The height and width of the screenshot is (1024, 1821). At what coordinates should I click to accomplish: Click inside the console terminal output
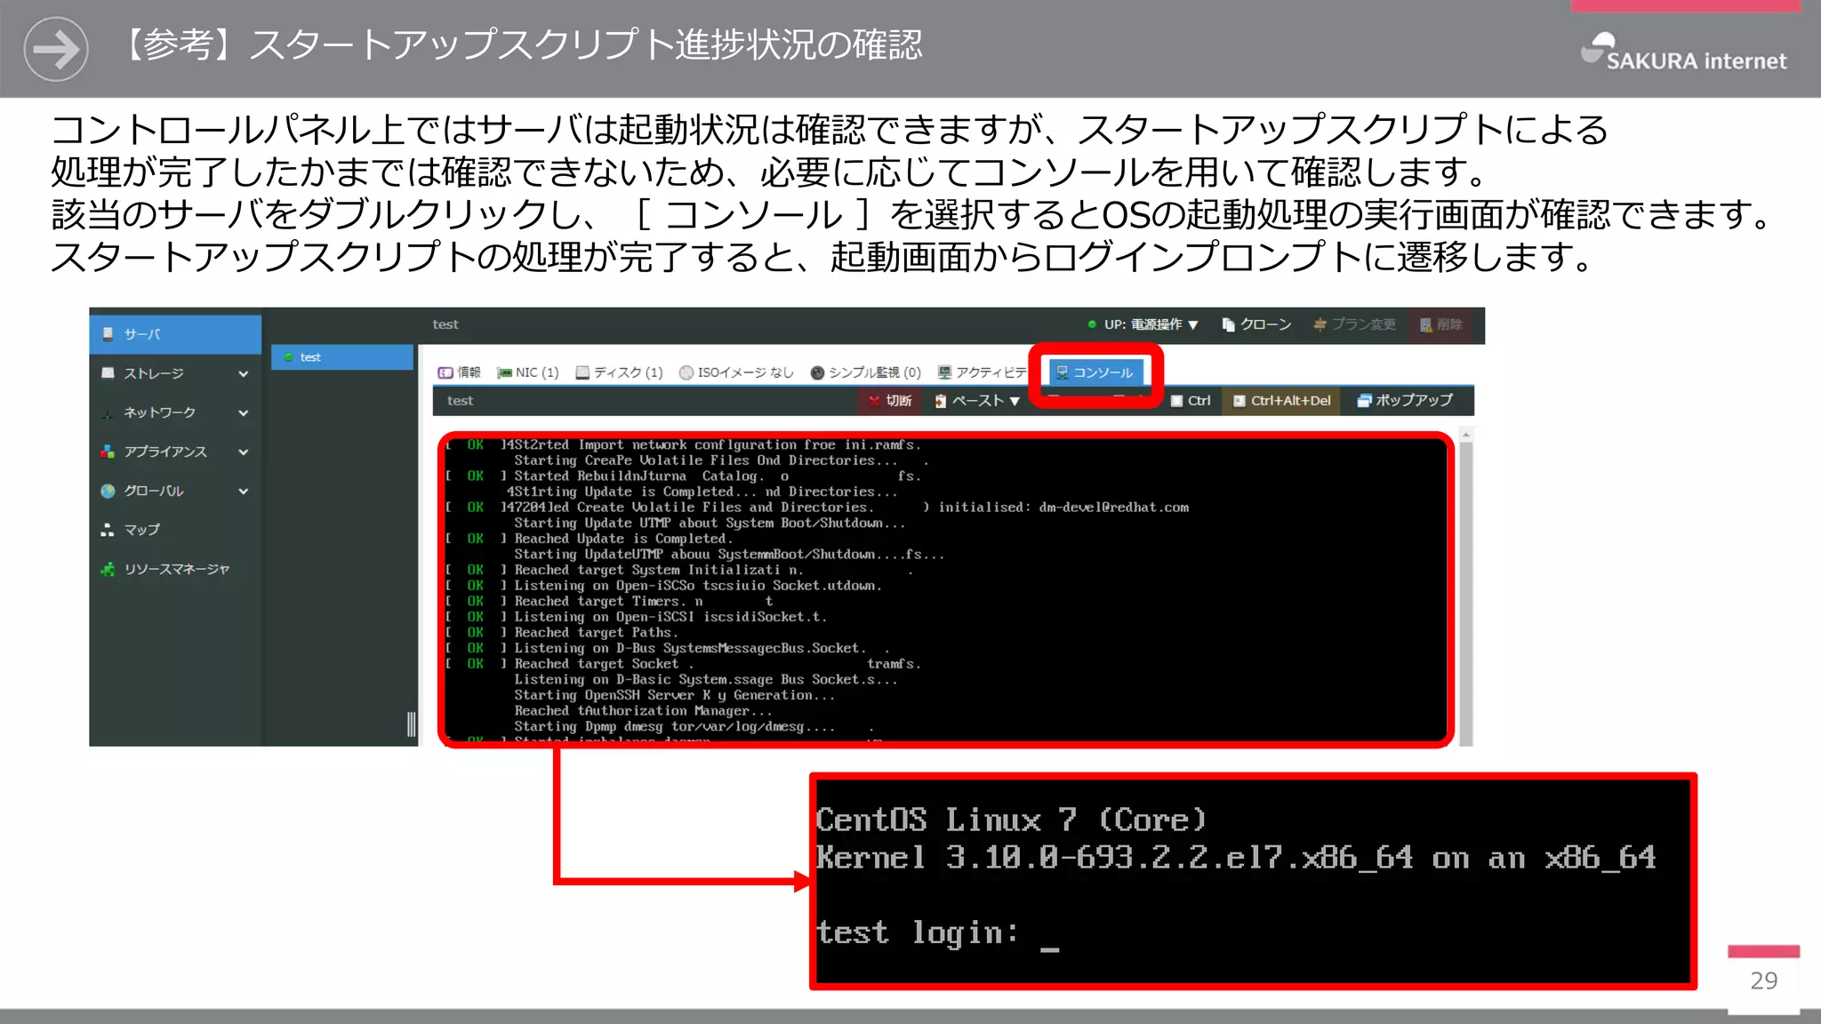click(946, 590)
